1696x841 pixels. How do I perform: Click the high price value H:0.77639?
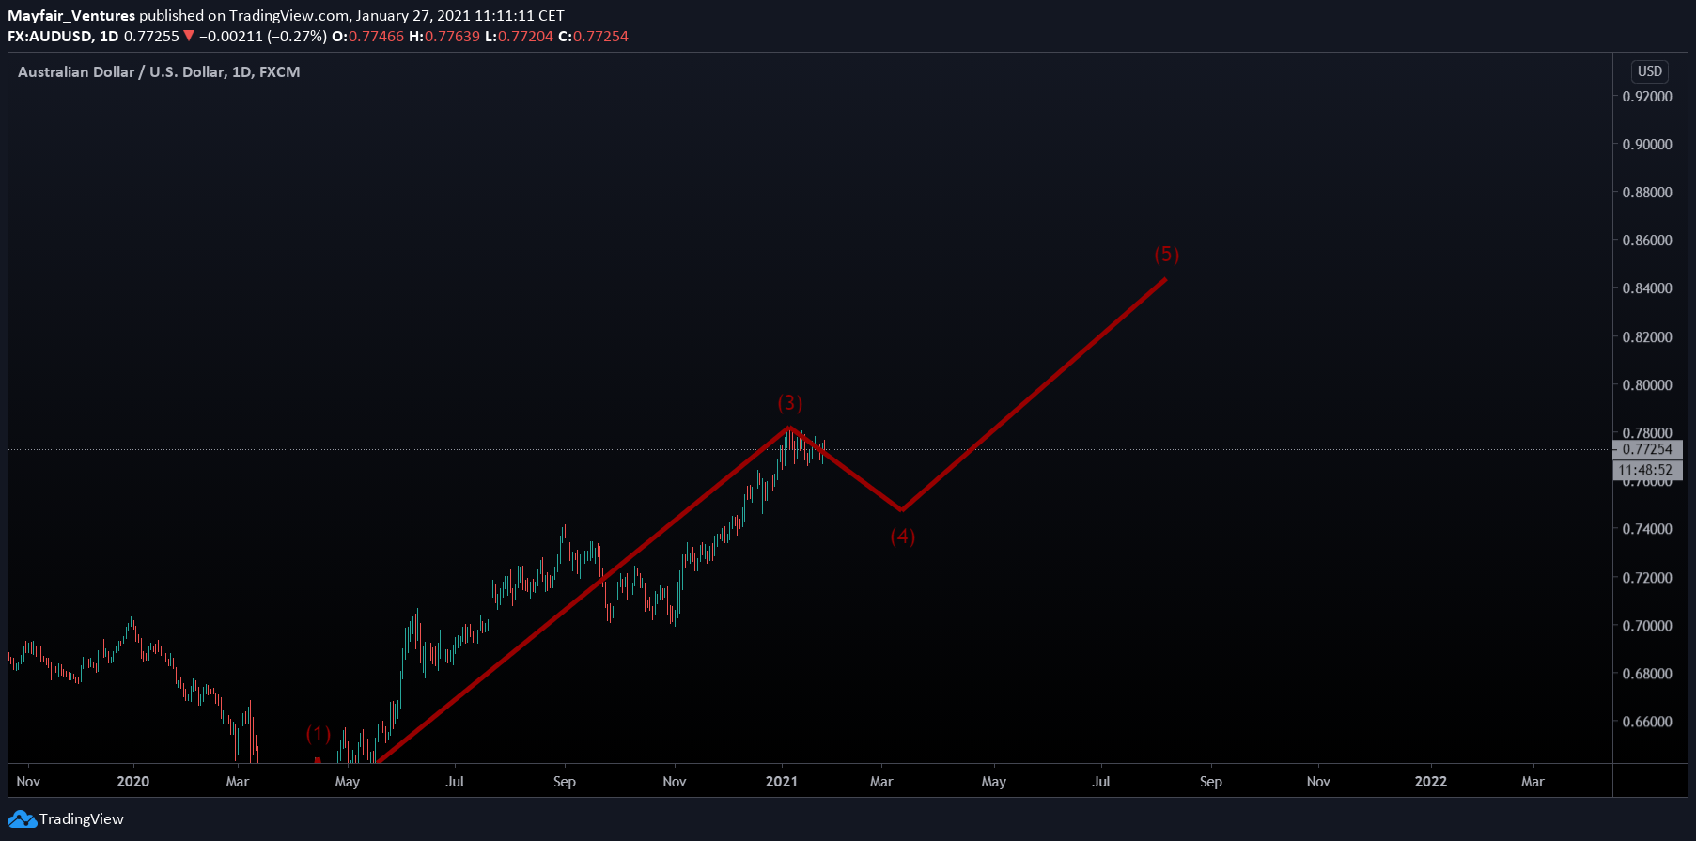(444, 37)
